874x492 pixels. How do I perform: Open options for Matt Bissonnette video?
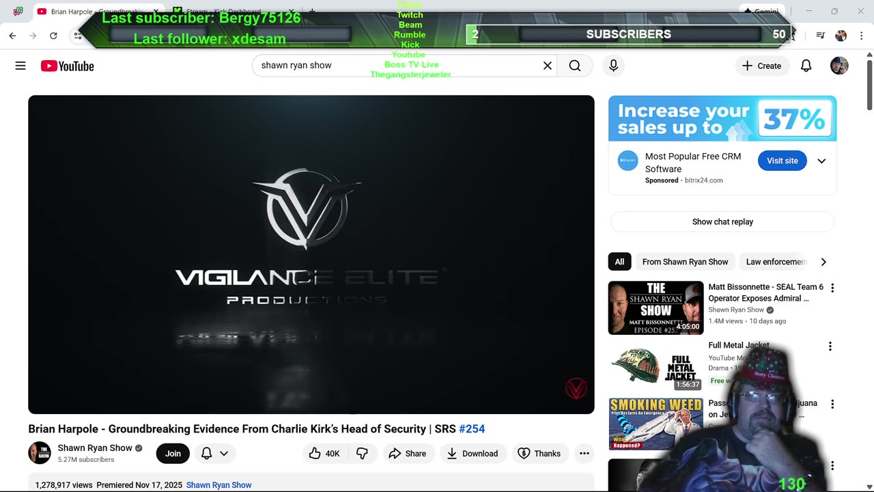tap(832, 288)
